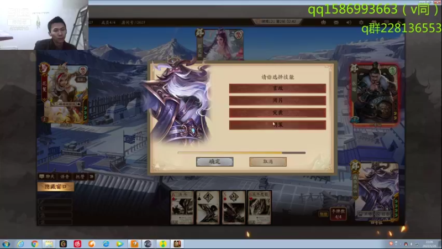The image size is (442, 249).
Task: Click the top opponent's faction badge icon
Action: [x=200, y=33]
